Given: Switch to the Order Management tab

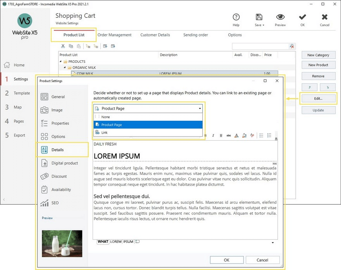Looking at the screenshot, I should click(114, 35).
